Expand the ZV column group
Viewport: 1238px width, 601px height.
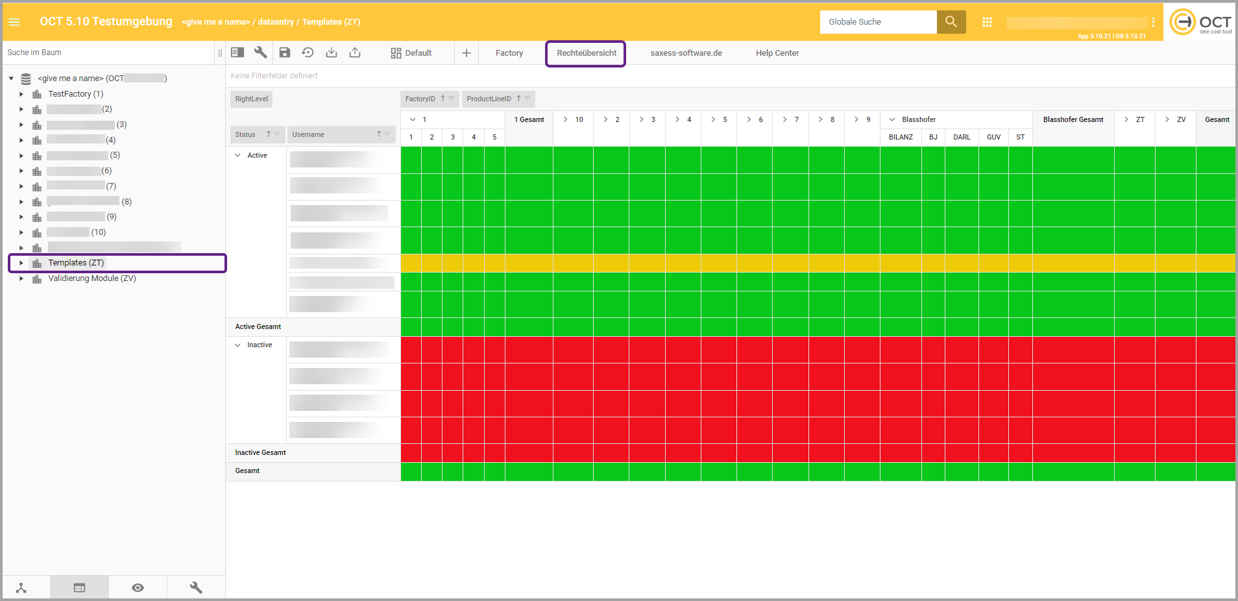1167,119
